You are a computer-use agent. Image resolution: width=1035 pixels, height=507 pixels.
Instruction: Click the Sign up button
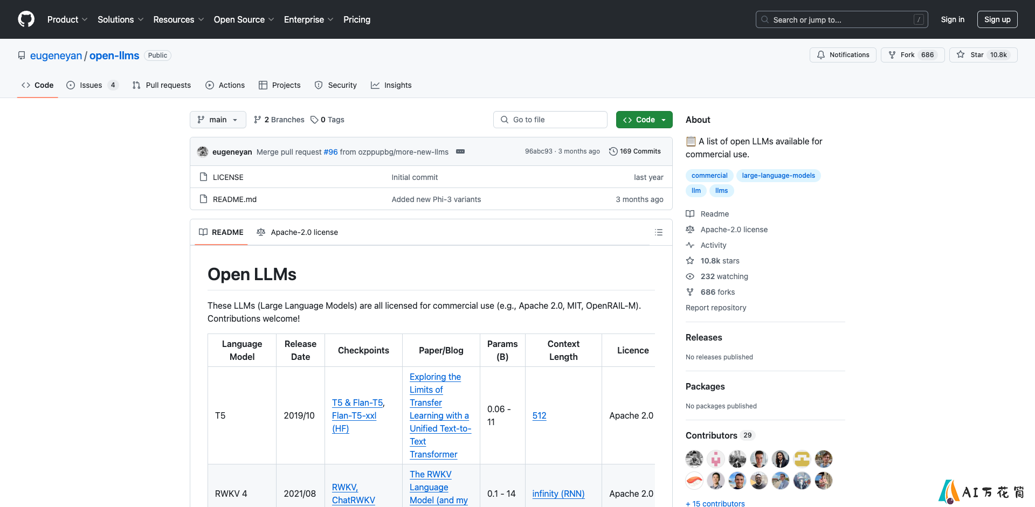(x=997, y=19)
